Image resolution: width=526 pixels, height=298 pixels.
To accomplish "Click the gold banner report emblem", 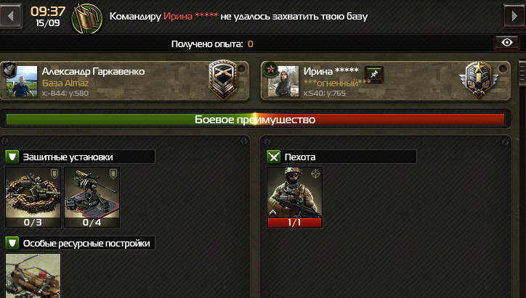I will pyautogui.click(x=87, y=19).
